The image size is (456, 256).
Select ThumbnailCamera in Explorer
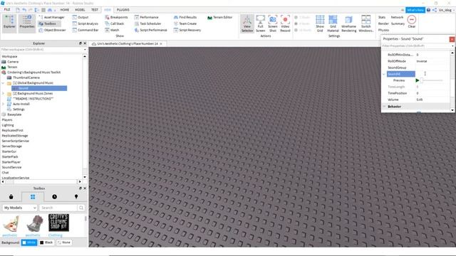(26, 78)
